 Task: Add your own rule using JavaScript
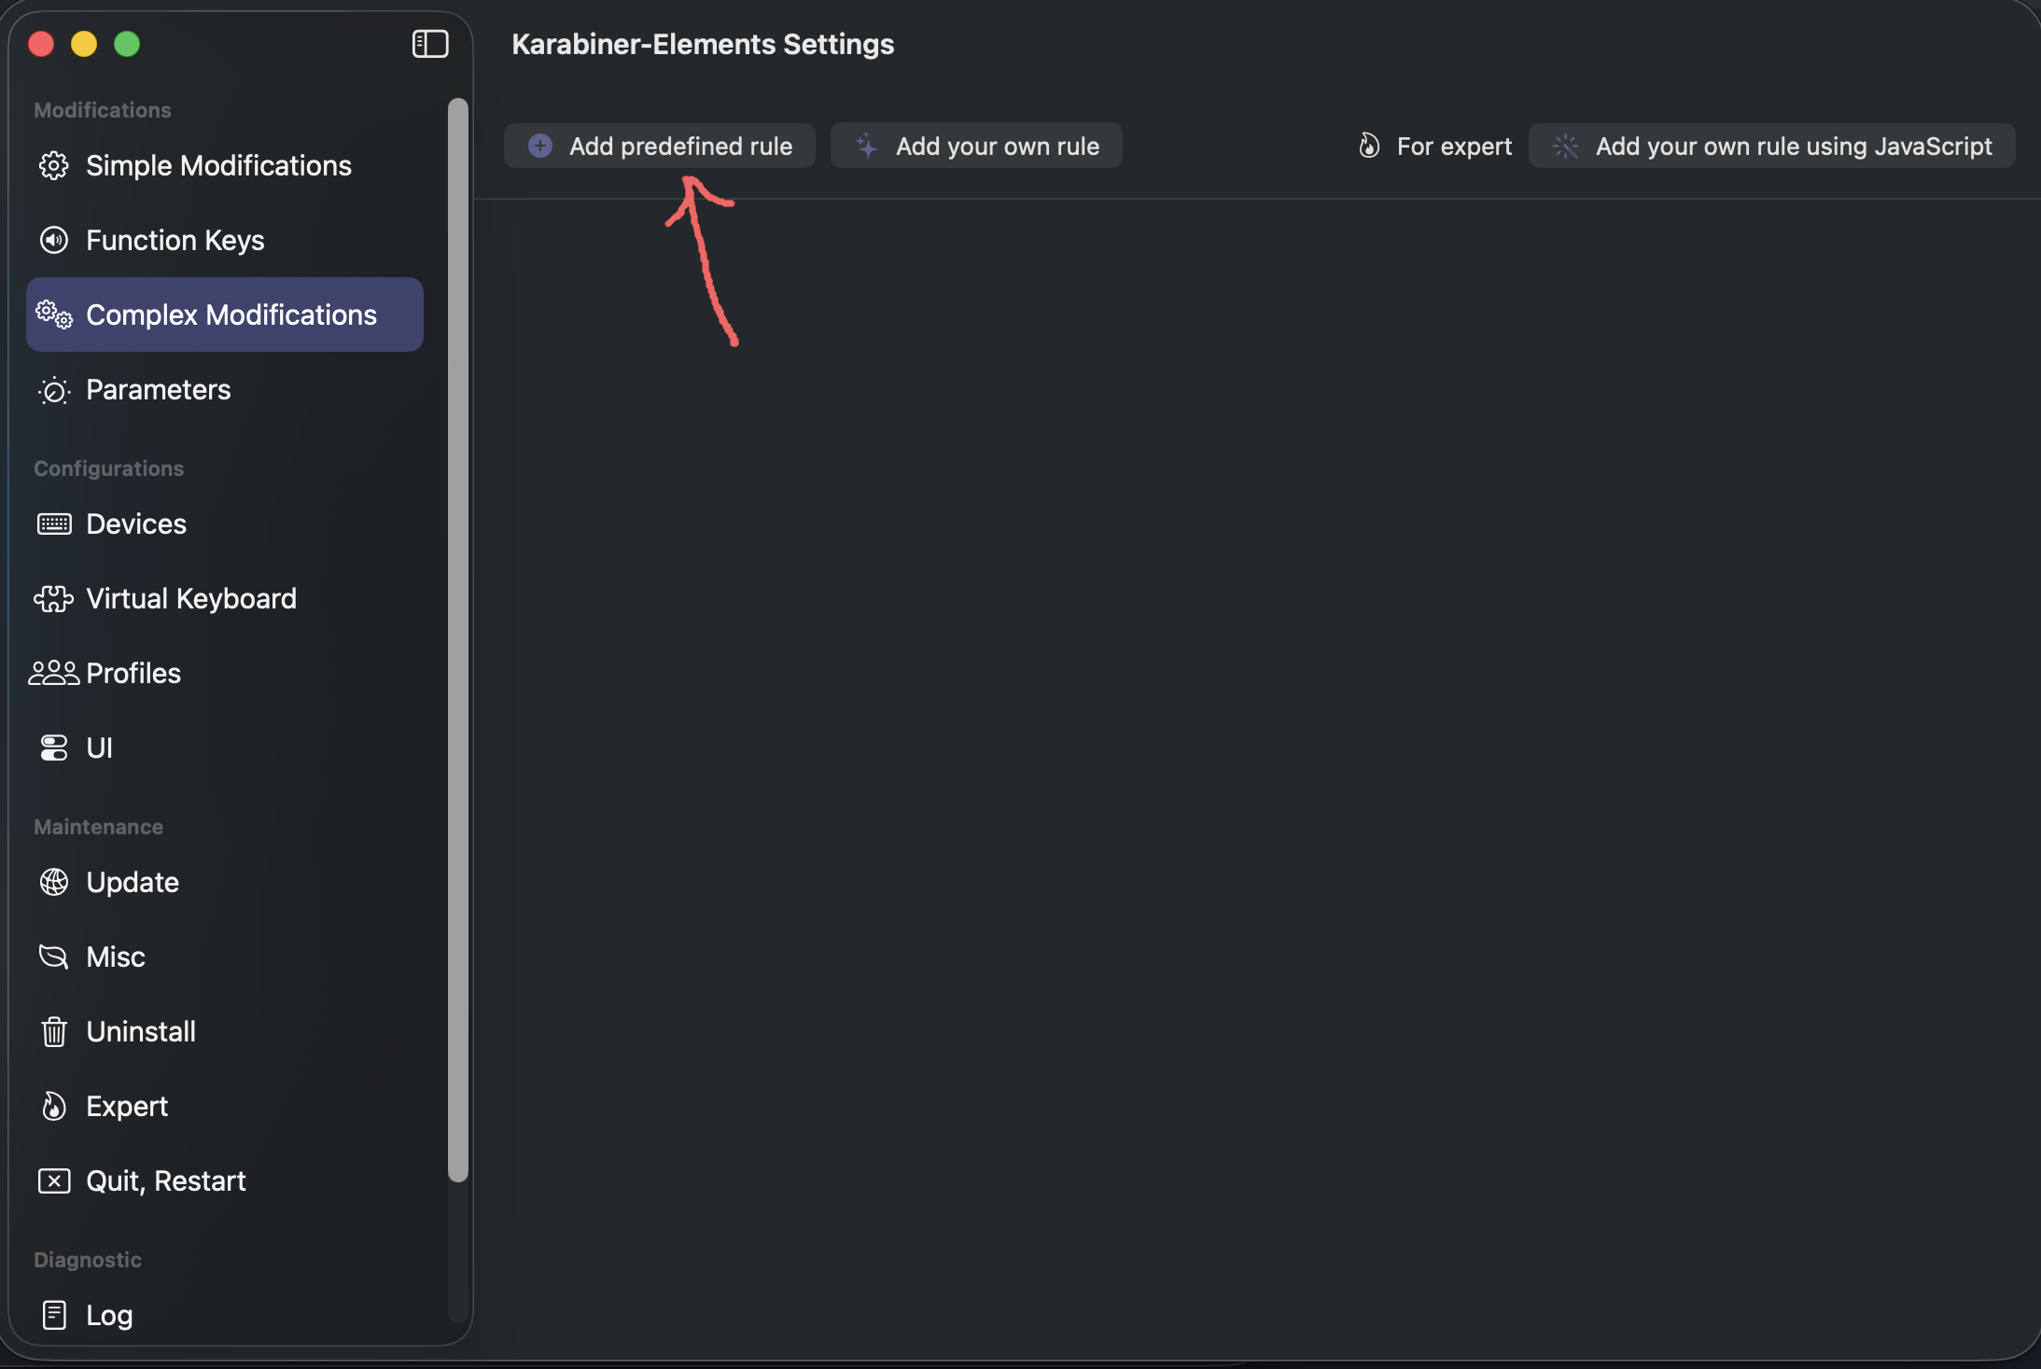(1772, 146)
